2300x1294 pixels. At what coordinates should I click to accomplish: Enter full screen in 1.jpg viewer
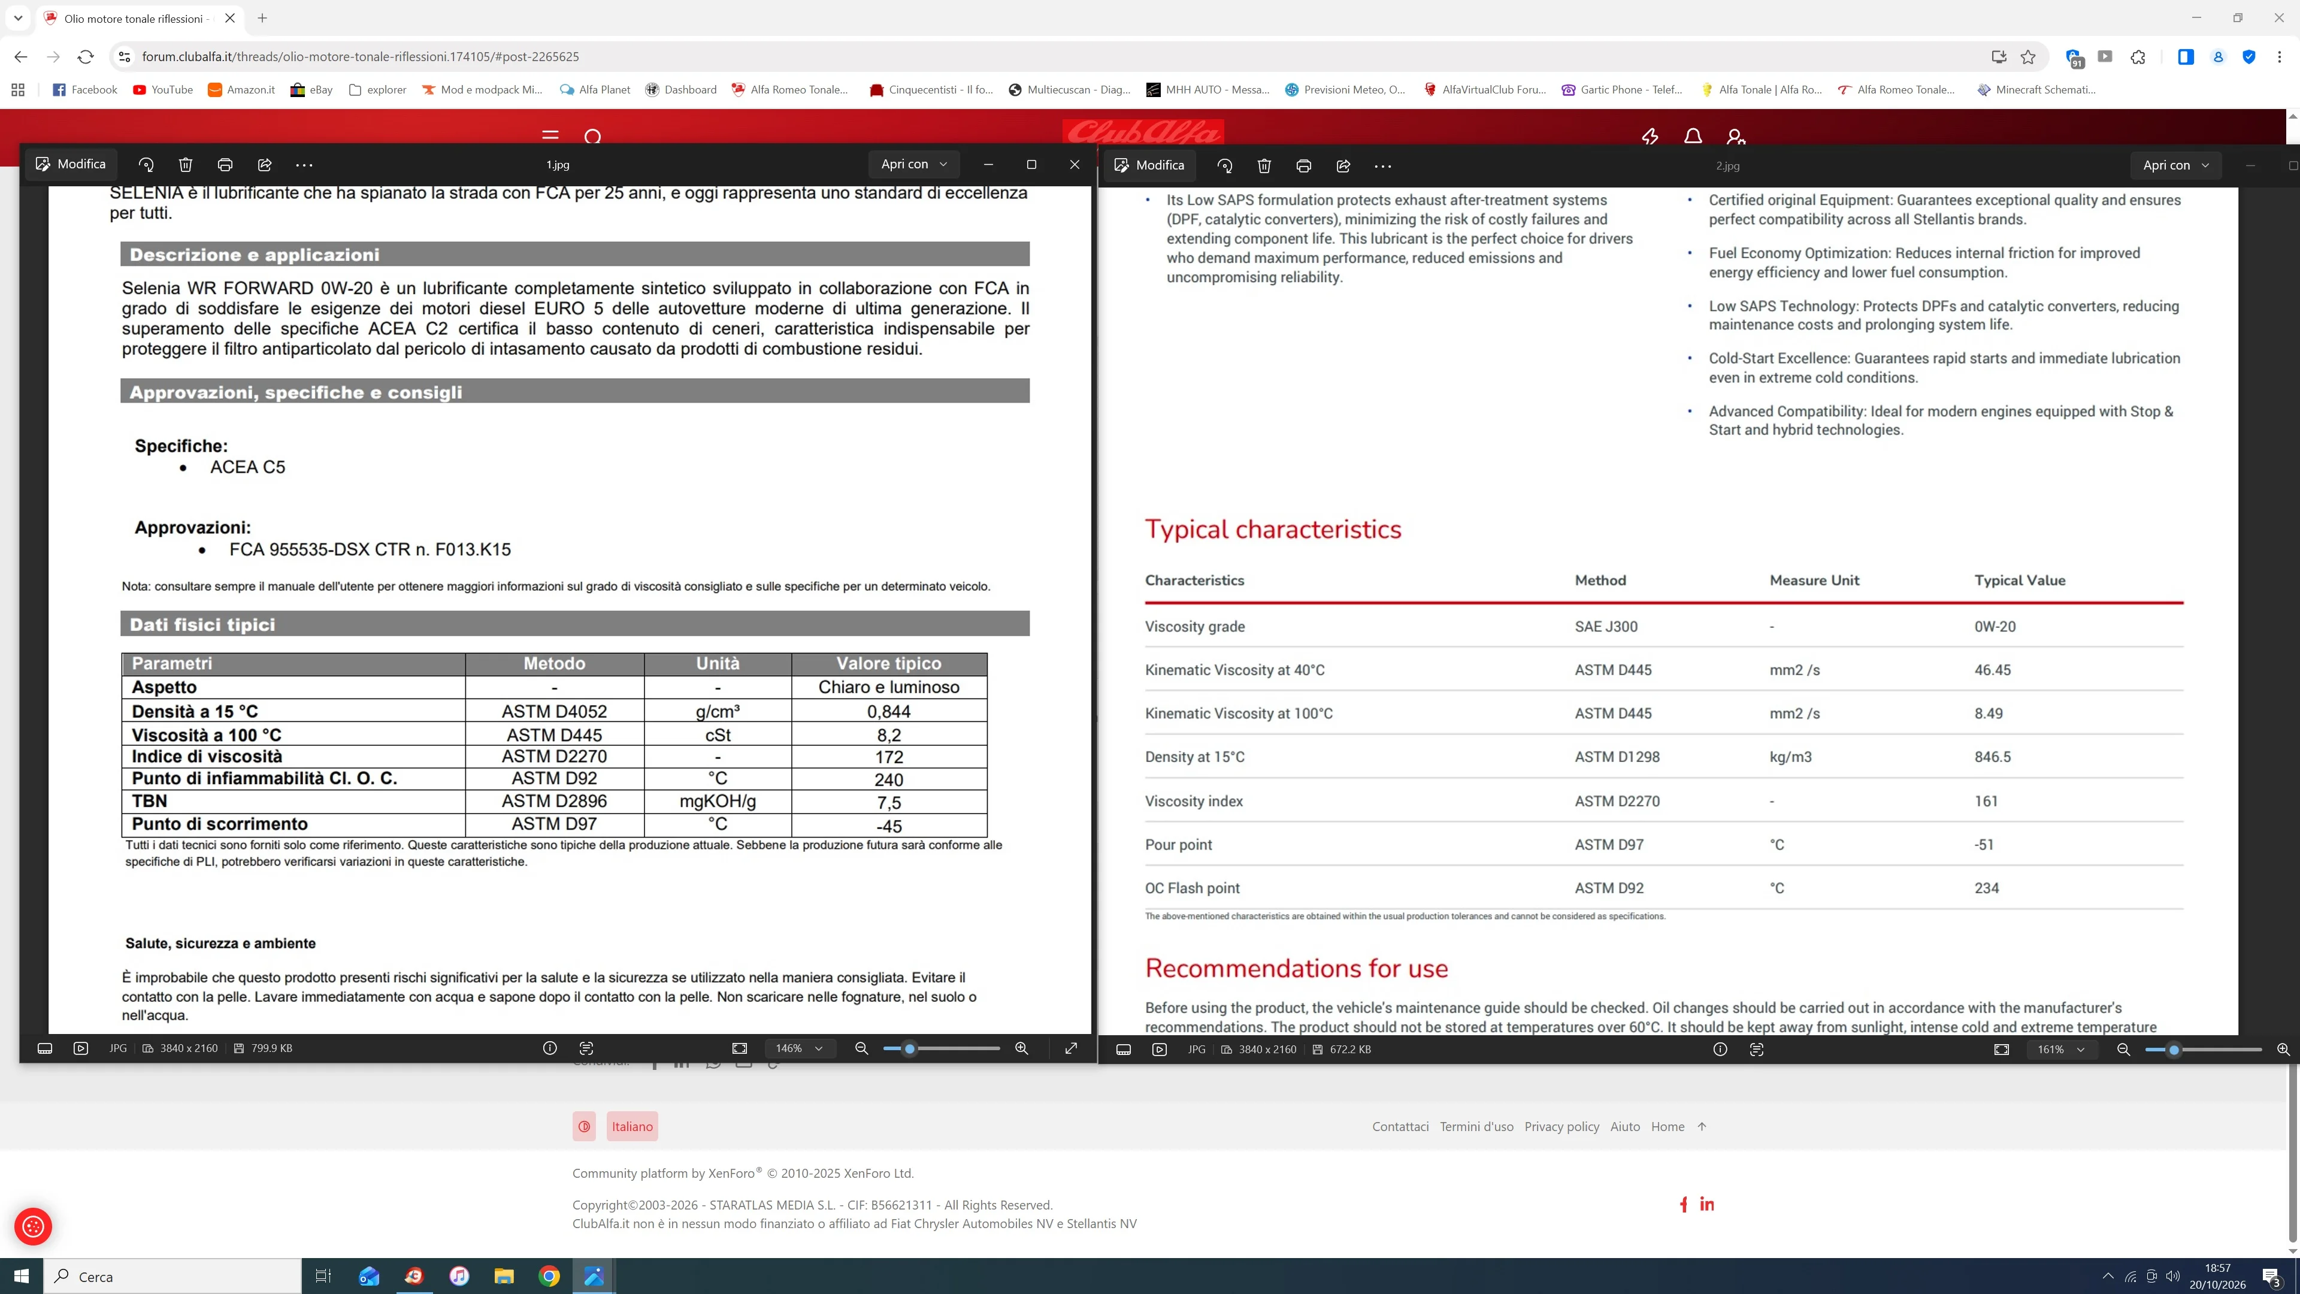[x=1072, y=1048]
